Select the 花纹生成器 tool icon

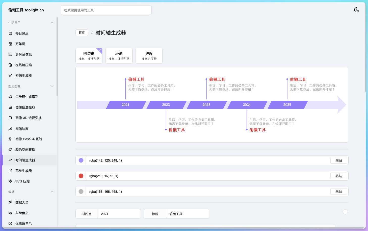10,171
